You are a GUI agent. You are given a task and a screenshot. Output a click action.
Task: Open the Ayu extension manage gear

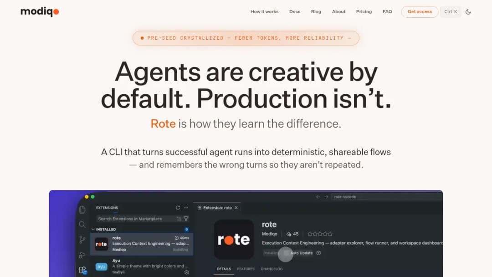tap(186, 272)
